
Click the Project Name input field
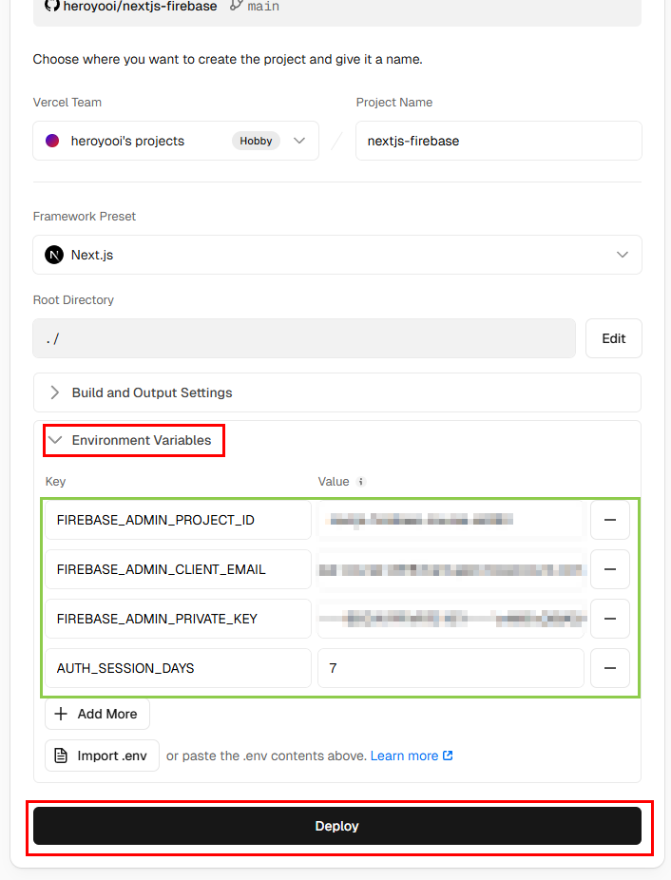[x=498, y=141]
